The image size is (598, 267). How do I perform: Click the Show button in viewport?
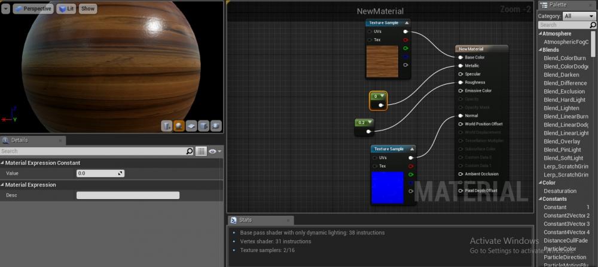[x=88, y=9]
